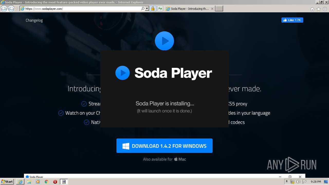The width and height of the screenshot is (329, 185).
Task: Click the Facebook Like 1.7K button
Action: pyautogui.click(x=292, y=20)
